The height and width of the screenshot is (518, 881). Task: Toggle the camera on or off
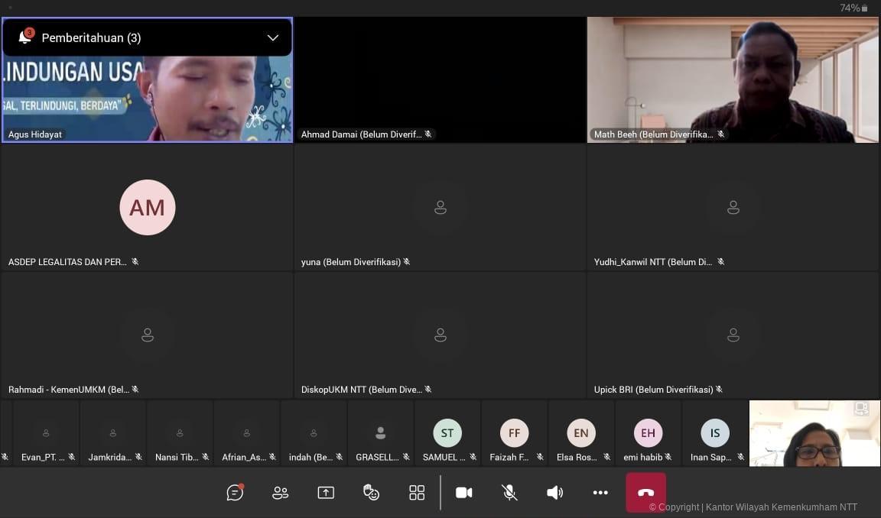(463, 493)
